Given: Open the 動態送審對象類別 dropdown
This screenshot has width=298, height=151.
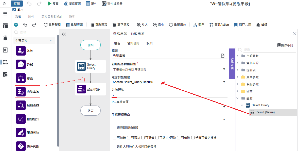Looking at the screenshot, I should 169,69.
